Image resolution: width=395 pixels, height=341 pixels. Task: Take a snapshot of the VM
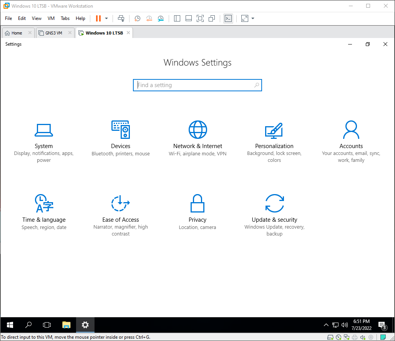[137, 18]
